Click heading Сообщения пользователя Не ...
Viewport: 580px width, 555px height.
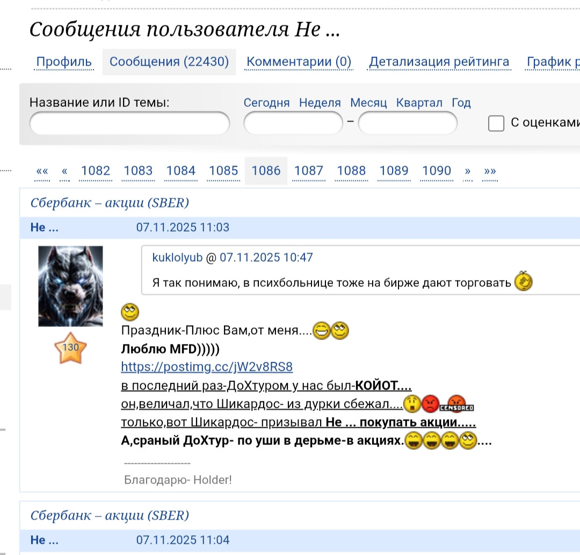click(185, 29)
